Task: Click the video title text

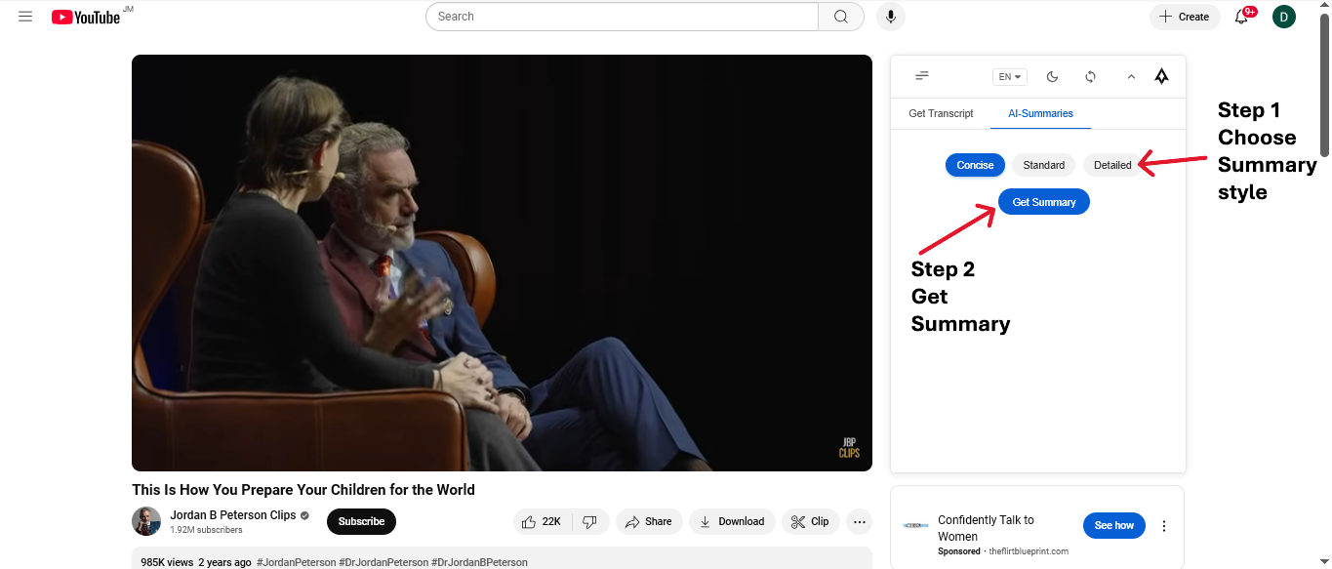Action: (x=303, y=490)
